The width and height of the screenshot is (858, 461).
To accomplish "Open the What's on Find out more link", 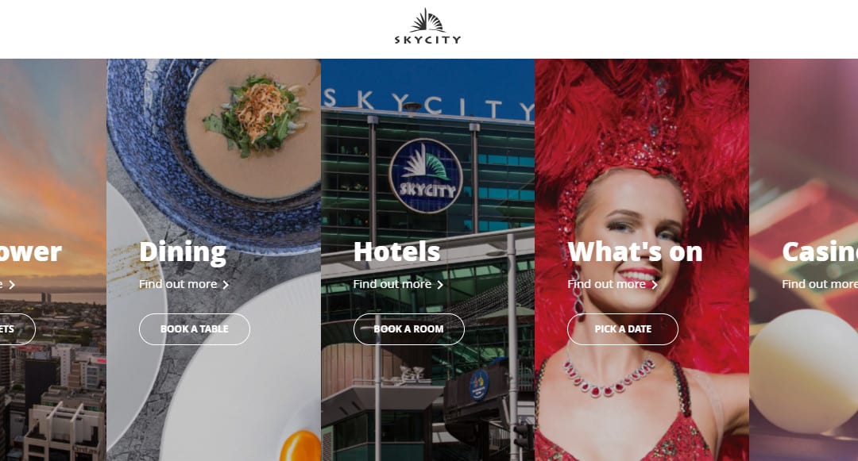I will pos(607,284).
